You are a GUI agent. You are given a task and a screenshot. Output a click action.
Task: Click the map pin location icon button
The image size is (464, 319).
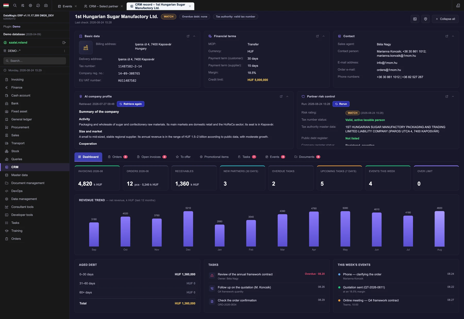426,19
